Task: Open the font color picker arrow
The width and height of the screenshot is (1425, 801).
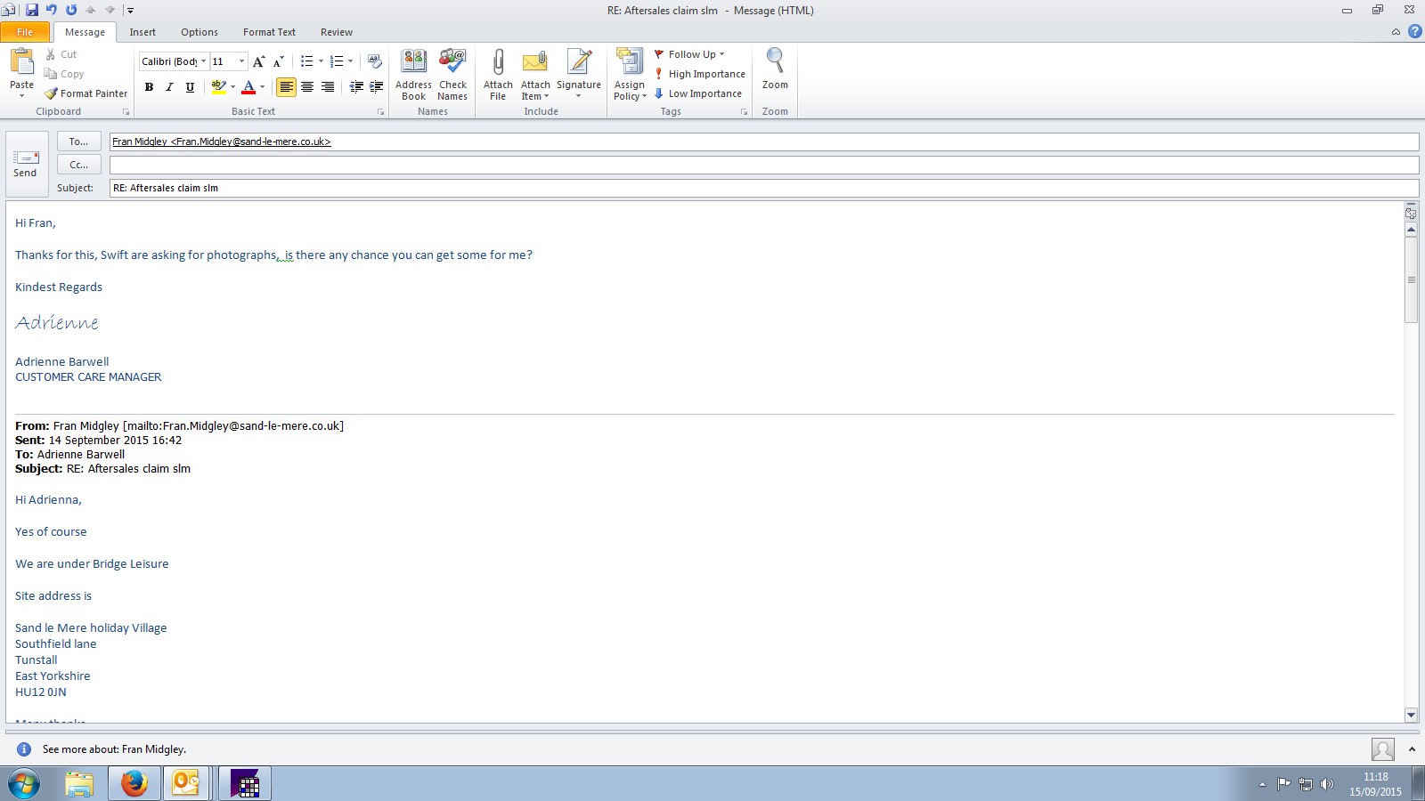Action: (x=262, y=87)
